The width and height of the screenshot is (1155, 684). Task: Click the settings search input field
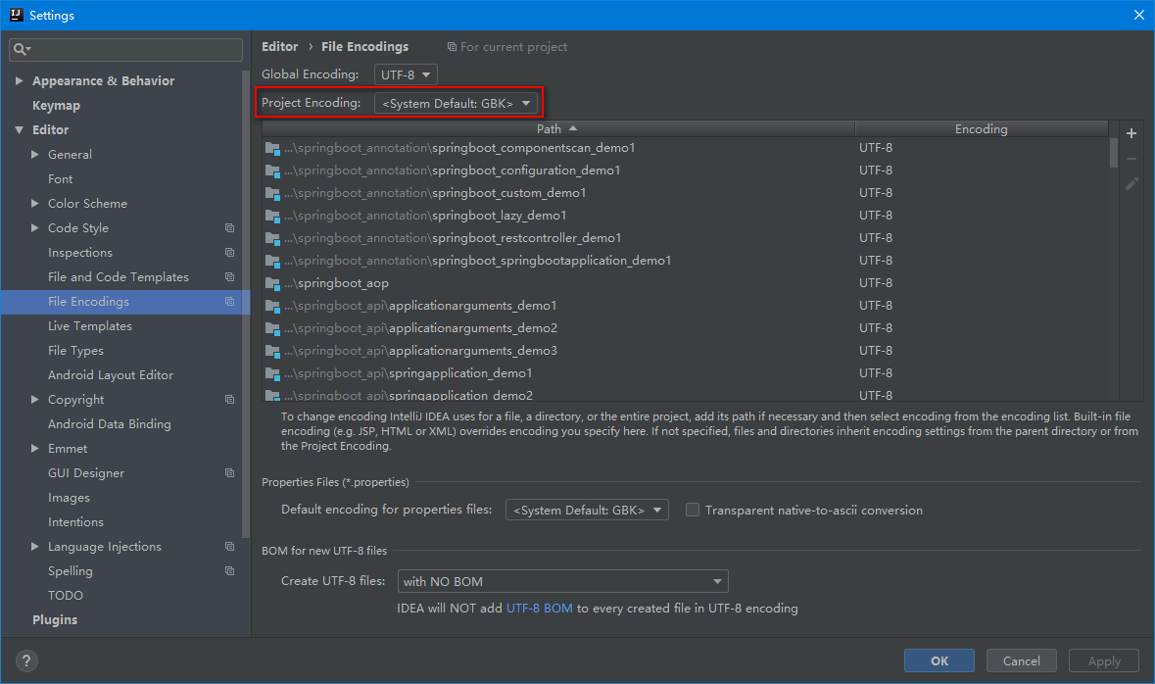pyautogui.click(x=126, y=49)
